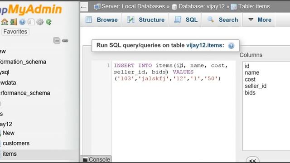Click the INSERT keyword in query
The image size is (290, 163).
tap(124, 65)
